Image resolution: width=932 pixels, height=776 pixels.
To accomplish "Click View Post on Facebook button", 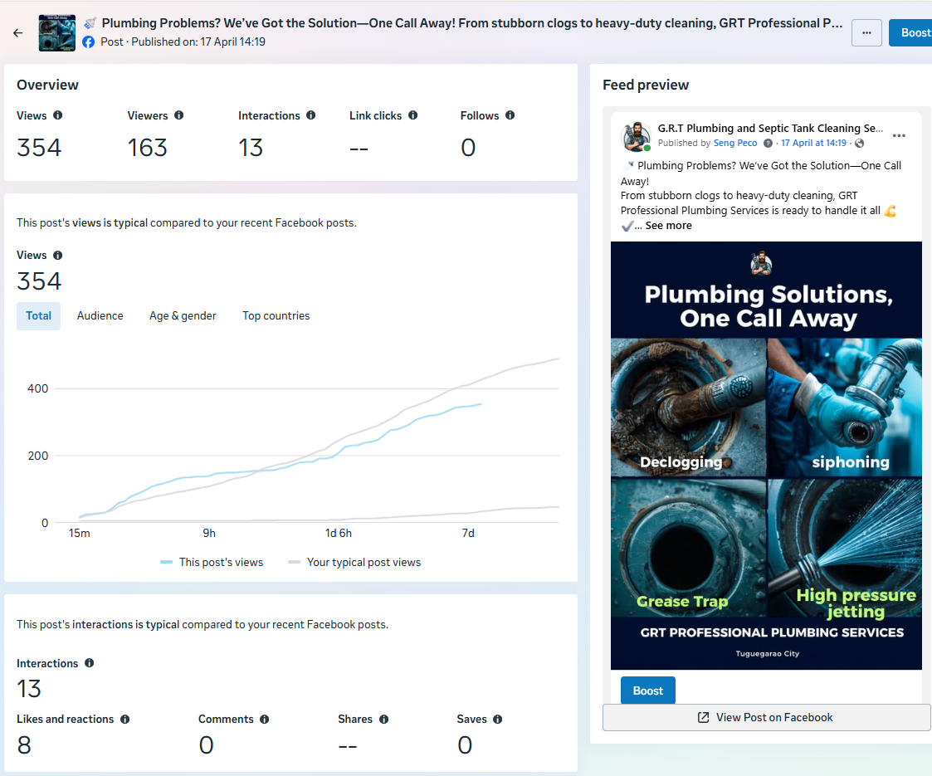I will 766,717.
